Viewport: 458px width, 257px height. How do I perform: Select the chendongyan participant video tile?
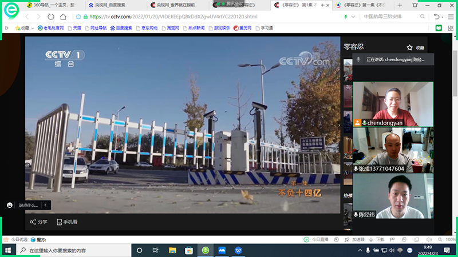pos(393,103)
